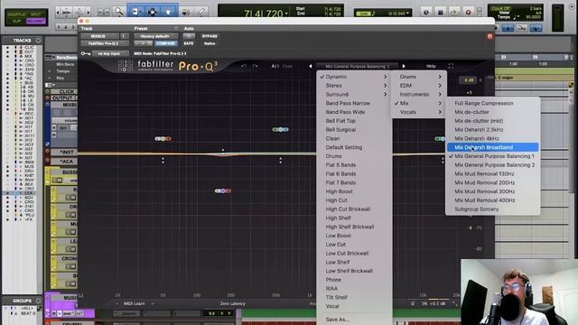This screenshot has width=578, height=325.
Task: Open the factory default preset dropdown
Action: pyautogui.click(x=156, y=36)
